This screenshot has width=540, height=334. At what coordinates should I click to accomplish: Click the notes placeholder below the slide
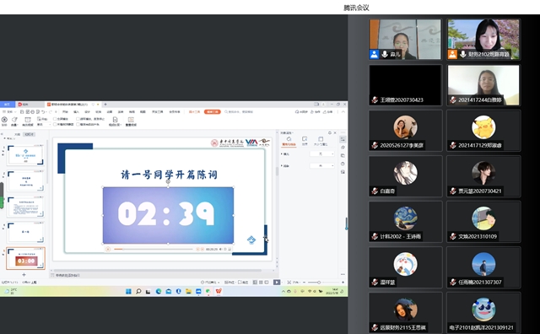pyautogui.click(x=68, y=275)
